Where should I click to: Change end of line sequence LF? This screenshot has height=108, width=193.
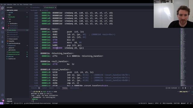(160, 103)
